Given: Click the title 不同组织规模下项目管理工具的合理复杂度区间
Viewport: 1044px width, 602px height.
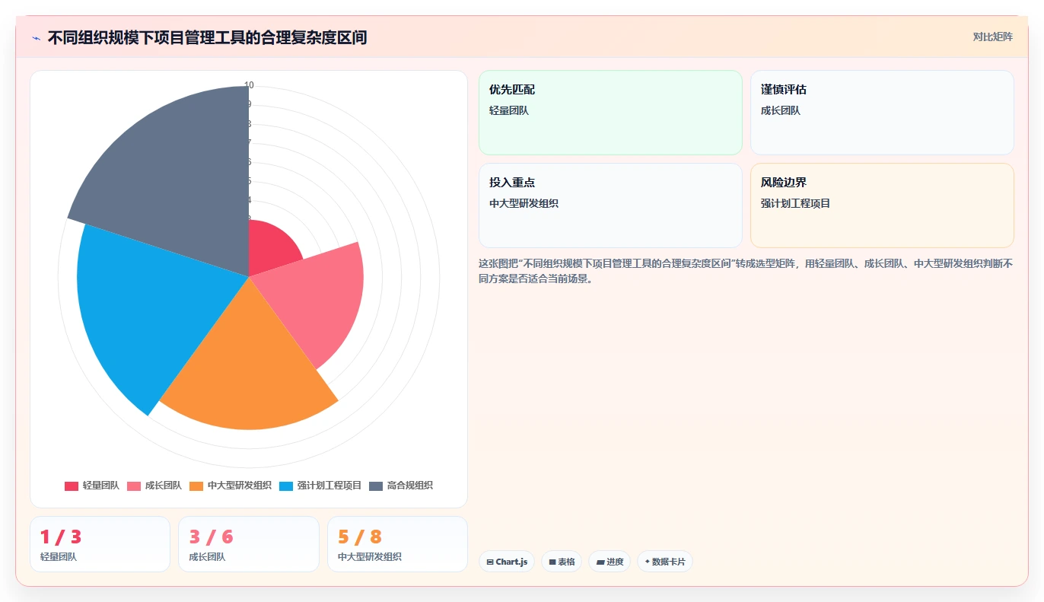Looking at the screenshot, I should pos(208,37).
